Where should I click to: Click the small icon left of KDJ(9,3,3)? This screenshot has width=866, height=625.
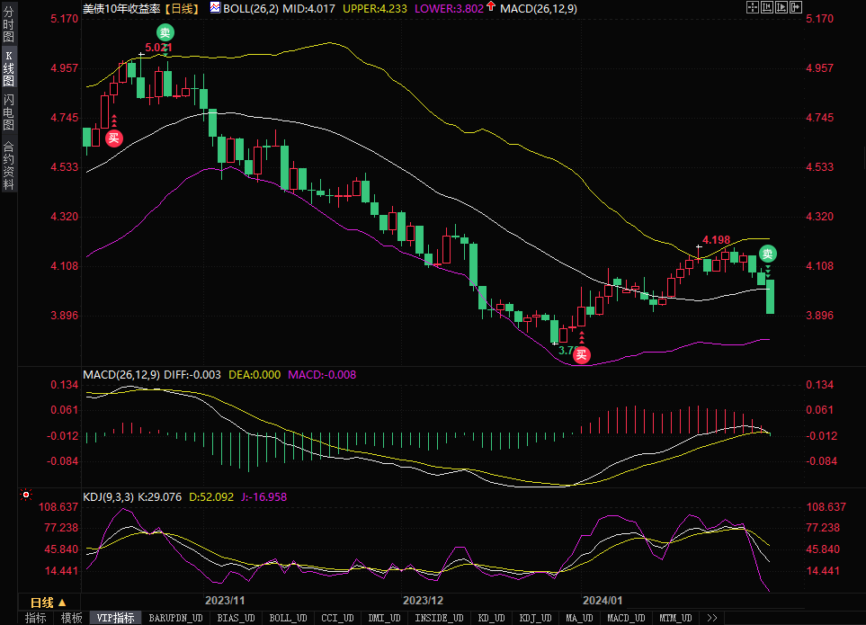pyautogui.click(x=25, y=496)
